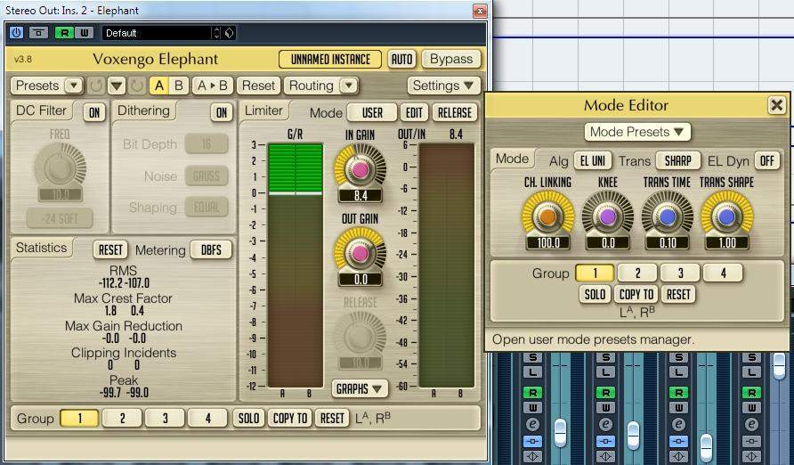The image size is (794, 465).
Task: Open the Graphs dropdown
Action: tap(361, 388)
